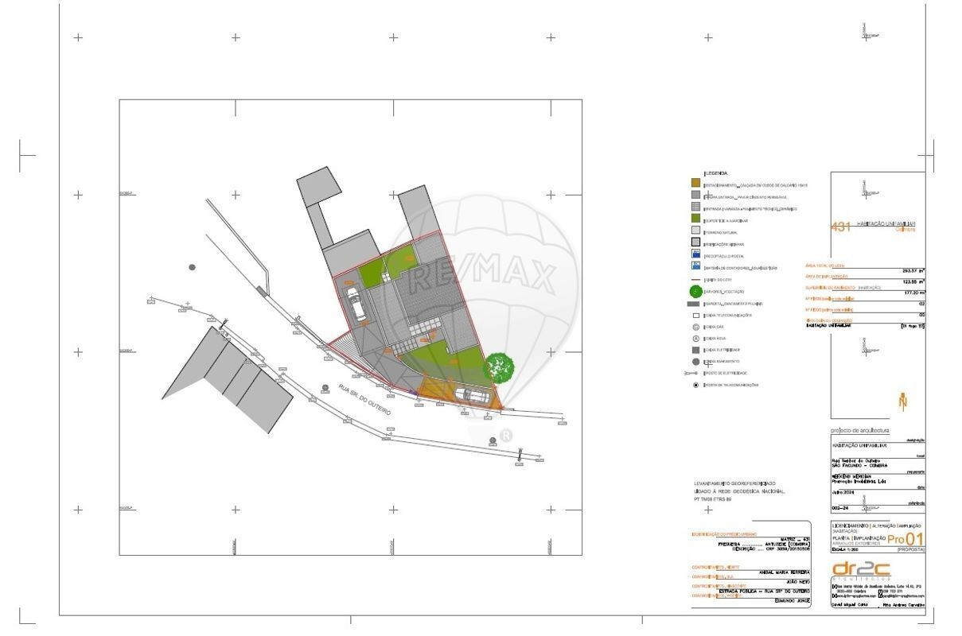Viewport: 962px width, 636px height.
Task: Click the car in the upper grey driveway
Action: pyautogui.click(x=356, y=303)
